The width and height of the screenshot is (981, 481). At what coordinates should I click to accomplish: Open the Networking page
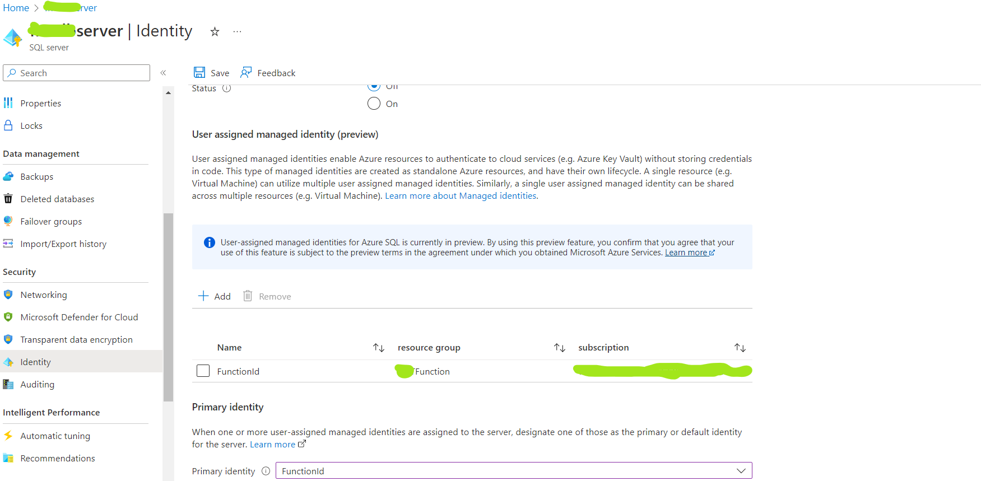(44, 295)
